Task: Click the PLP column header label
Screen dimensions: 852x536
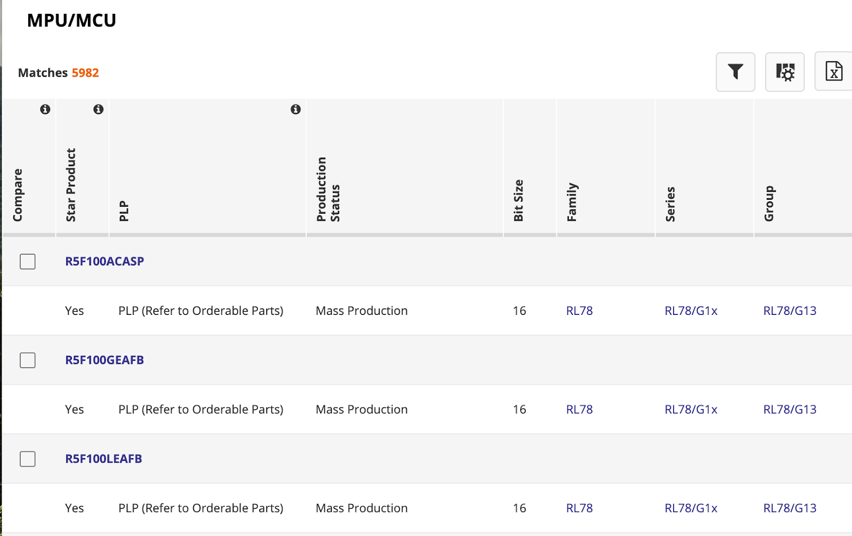Action: pos(124,211)
